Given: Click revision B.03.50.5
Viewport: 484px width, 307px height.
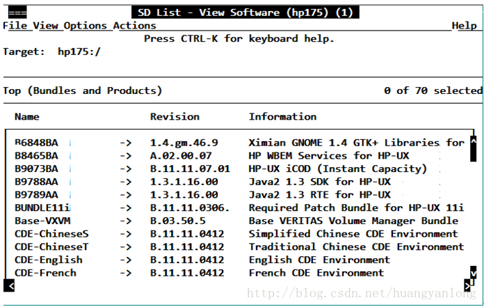Looking at the screenshot, I should pyautogui.click(x=178, y=221).
